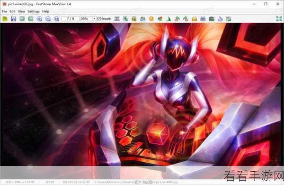This screenshot has width=284, height=185.
Task: Click the 2021-05-22 date in the status bar
Action: click(76, 182)
